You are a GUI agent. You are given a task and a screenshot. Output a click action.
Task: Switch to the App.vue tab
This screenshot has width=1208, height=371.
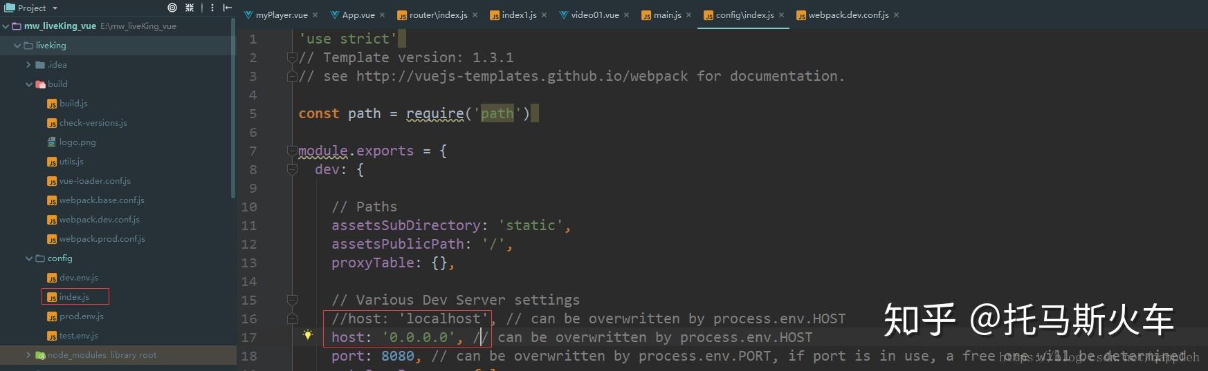click(x=358, y=15)
